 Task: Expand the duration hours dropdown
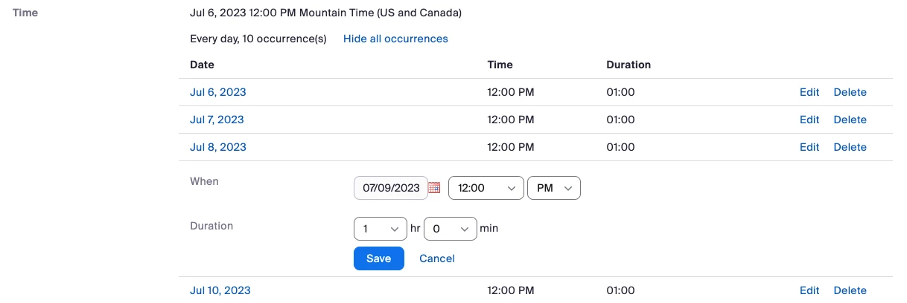380,229
